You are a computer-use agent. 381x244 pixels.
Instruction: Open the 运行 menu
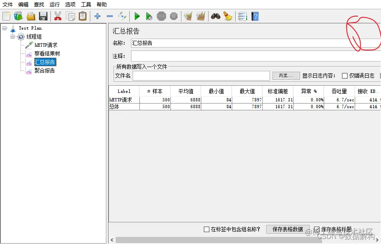pos(54,4)
